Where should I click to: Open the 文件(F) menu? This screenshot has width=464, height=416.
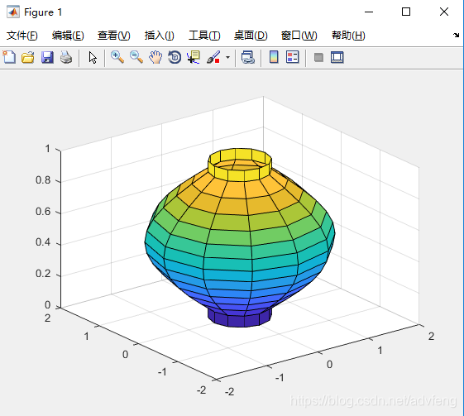point(22,36)
